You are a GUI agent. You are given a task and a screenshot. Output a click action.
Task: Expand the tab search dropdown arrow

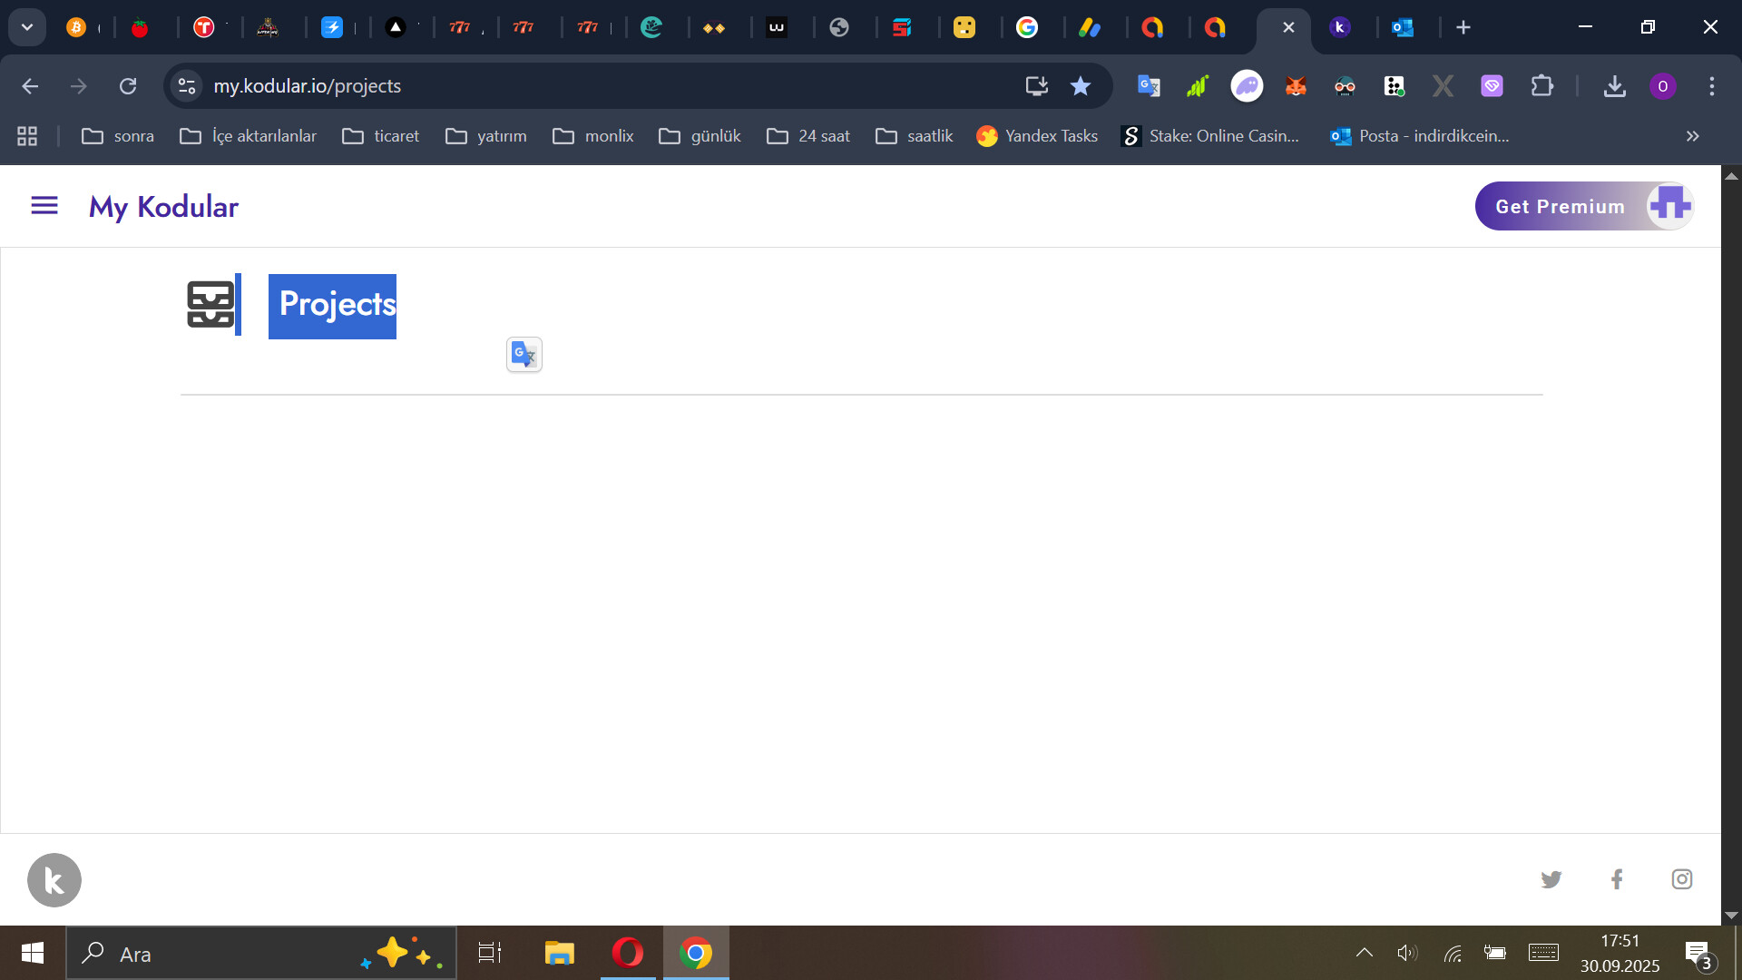point(27,27)
